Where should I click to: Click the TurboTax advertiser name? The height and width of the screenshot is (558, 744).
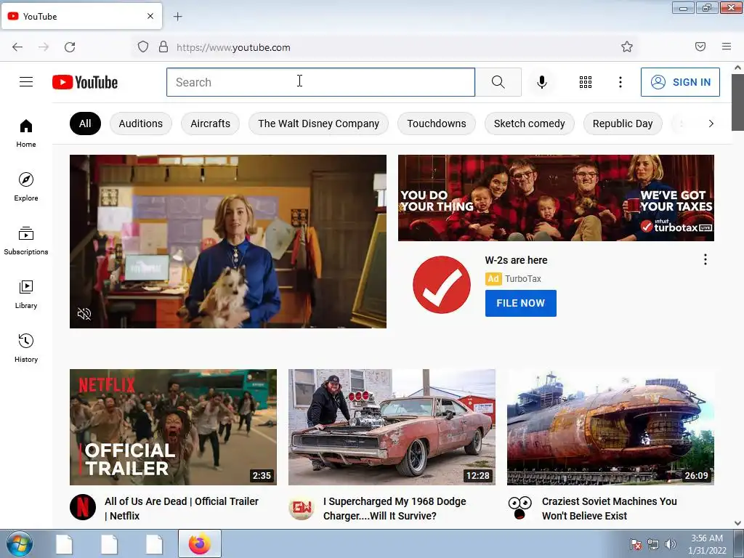(x=523, y=278)
